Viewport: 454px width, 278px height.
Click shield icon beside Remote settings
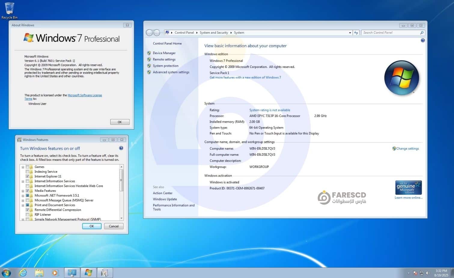click(149, 59)
